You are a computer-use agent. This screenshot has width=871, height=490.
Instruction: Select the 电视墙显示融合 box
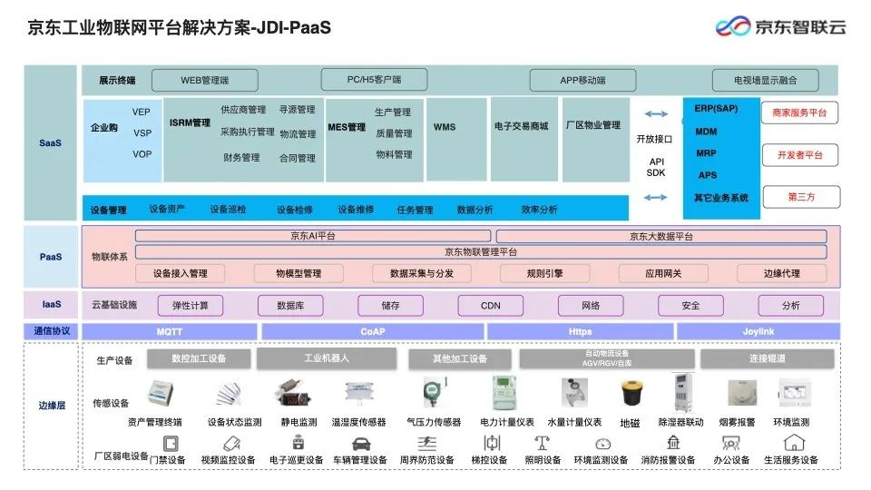(766, 80)
